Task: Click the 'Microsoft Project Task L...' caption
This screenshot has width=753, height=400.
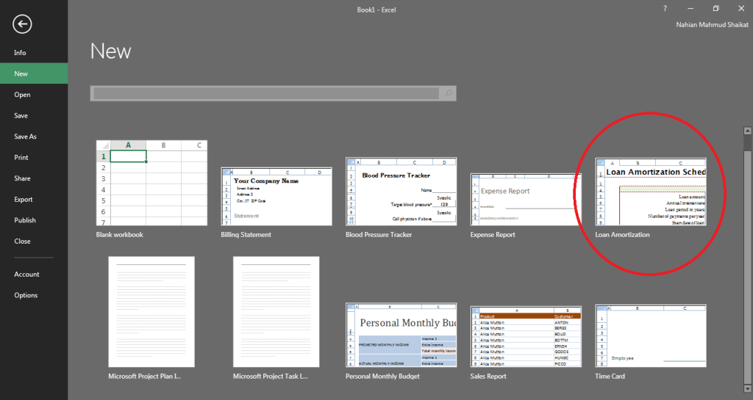Action: [x=271, y=377]
